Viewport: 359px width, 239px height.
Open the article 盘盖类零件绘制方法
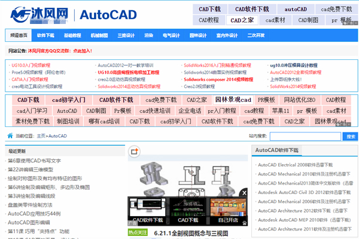coord(30,205)
